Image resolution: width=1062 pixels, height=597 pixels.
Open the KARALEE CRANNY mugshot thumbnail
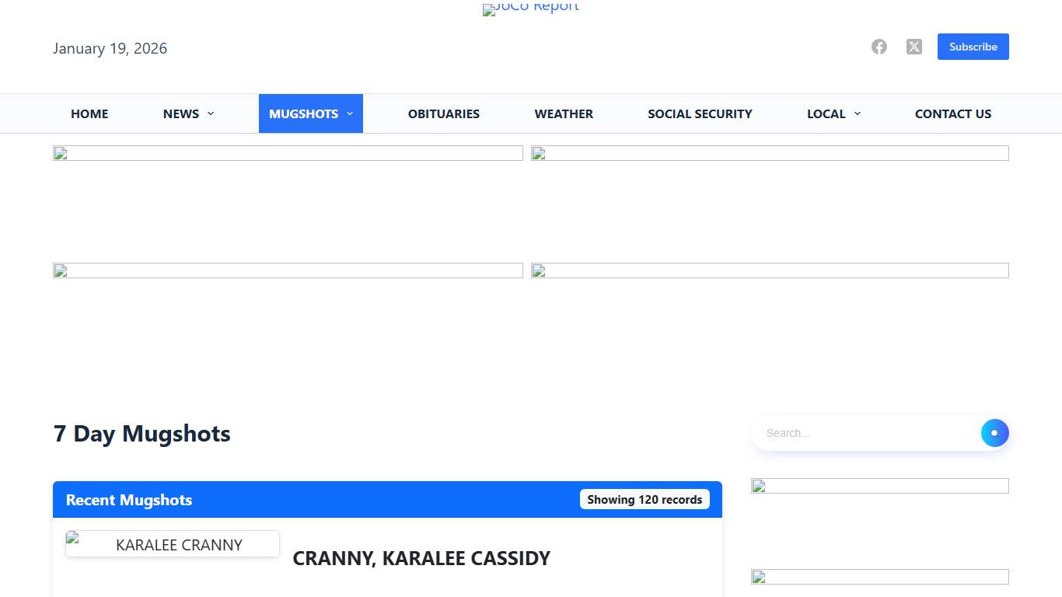(x=173, y=544)
